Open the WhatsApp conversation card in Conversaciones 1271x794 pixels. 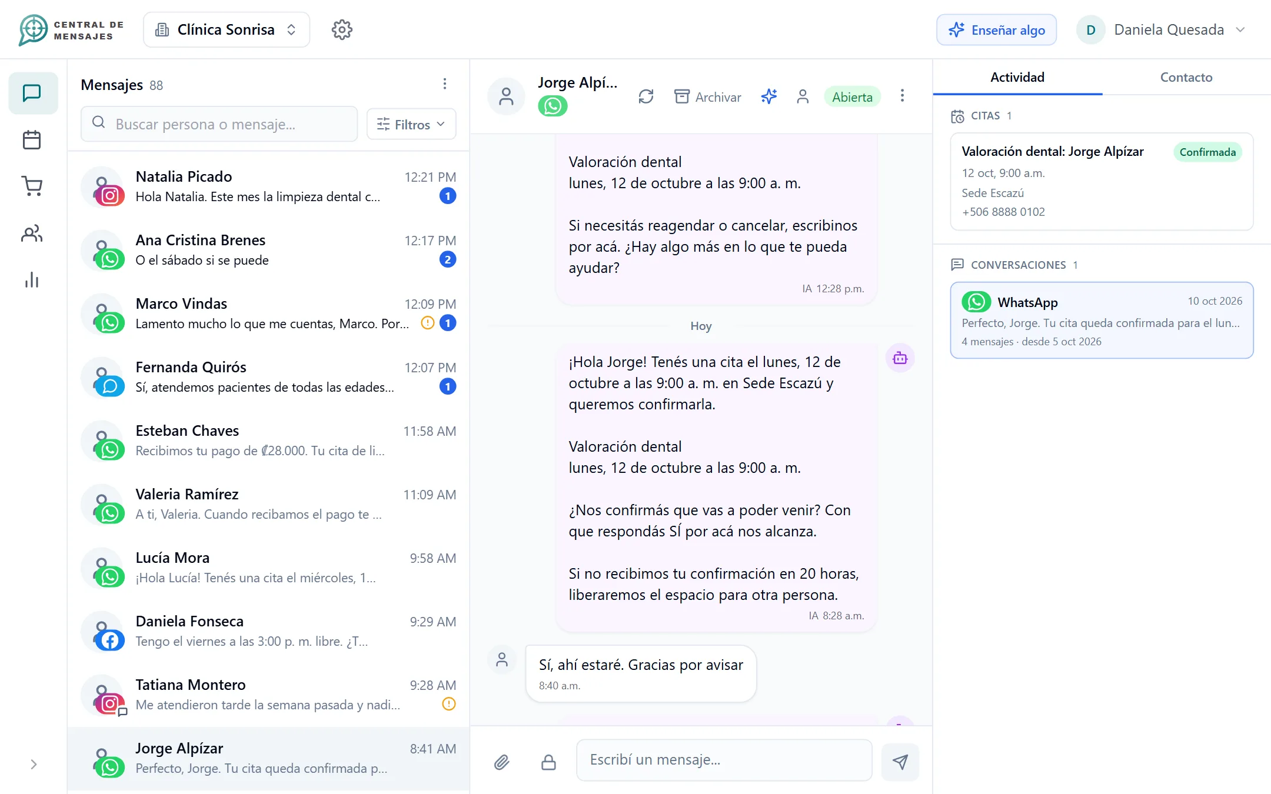point(1102,320)
